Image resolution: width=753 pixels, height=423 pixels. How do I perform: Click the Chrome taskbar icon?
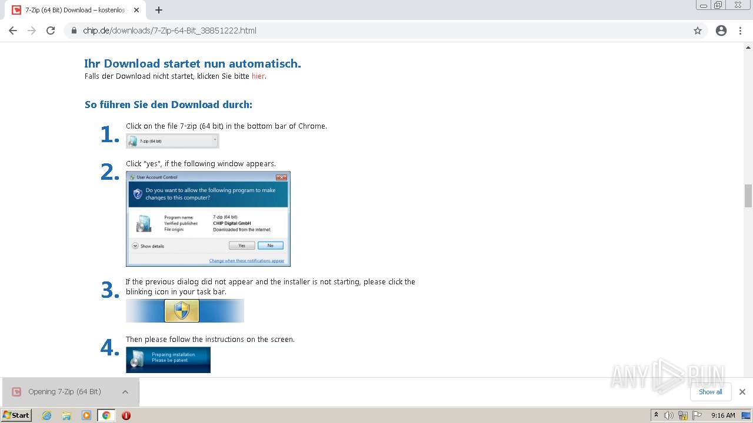click(x=106, y=415)
